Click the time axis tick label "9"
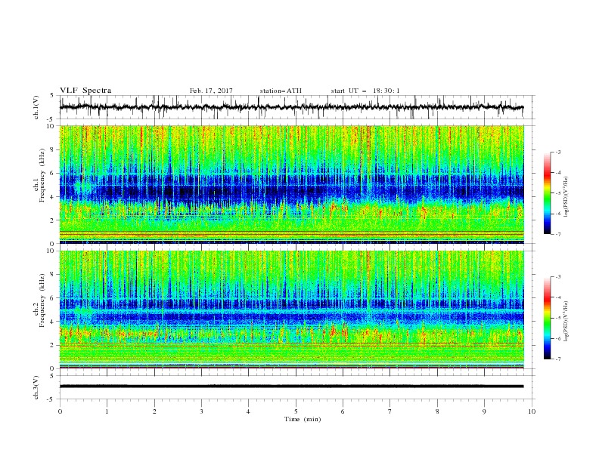 point(484,411)
